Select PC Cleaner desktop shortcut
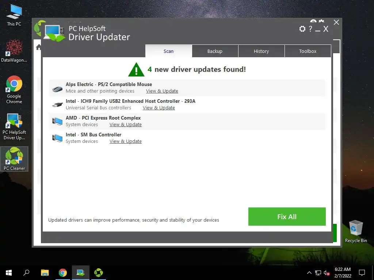 point(14,159)
